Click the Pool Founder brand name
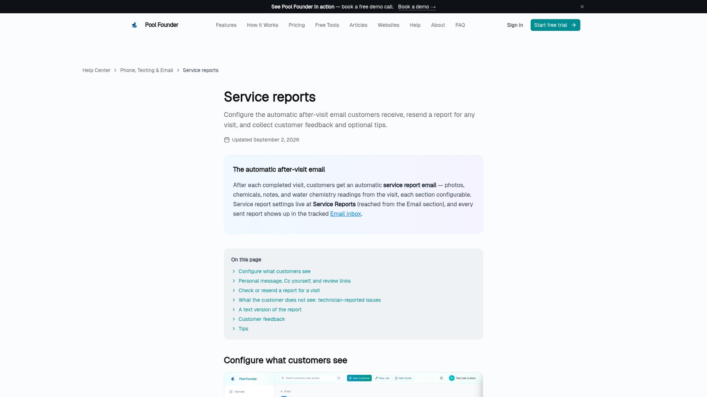The image size is (707, 397). (x=162, y=25)
